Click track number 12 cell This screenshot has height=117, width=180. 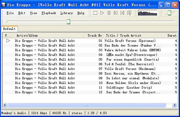100,92
